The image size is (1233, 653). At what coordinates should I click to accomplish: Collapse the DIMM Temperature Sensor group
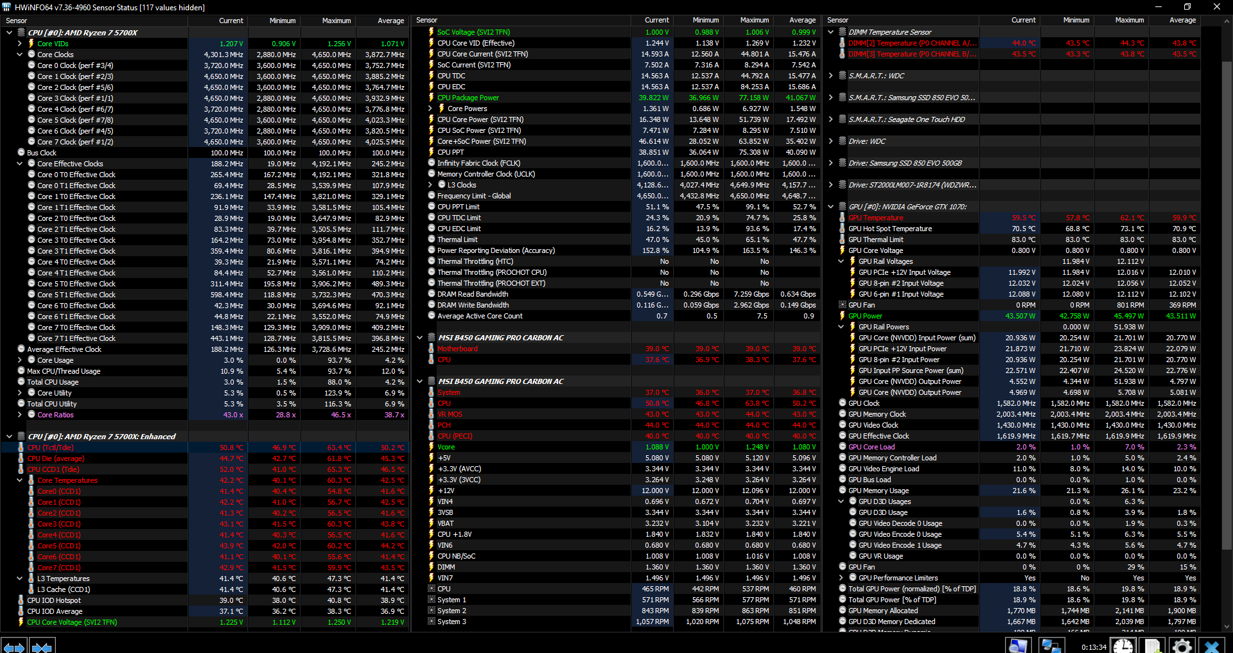click(x=831, y=32)
